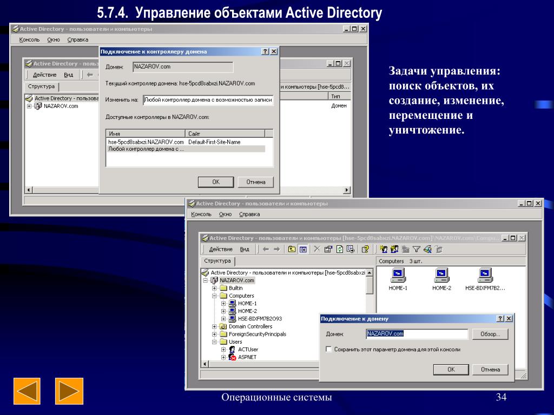
Task: Click the tree pane vertical scrollbar up arrow
Action: tap(369, 273)
